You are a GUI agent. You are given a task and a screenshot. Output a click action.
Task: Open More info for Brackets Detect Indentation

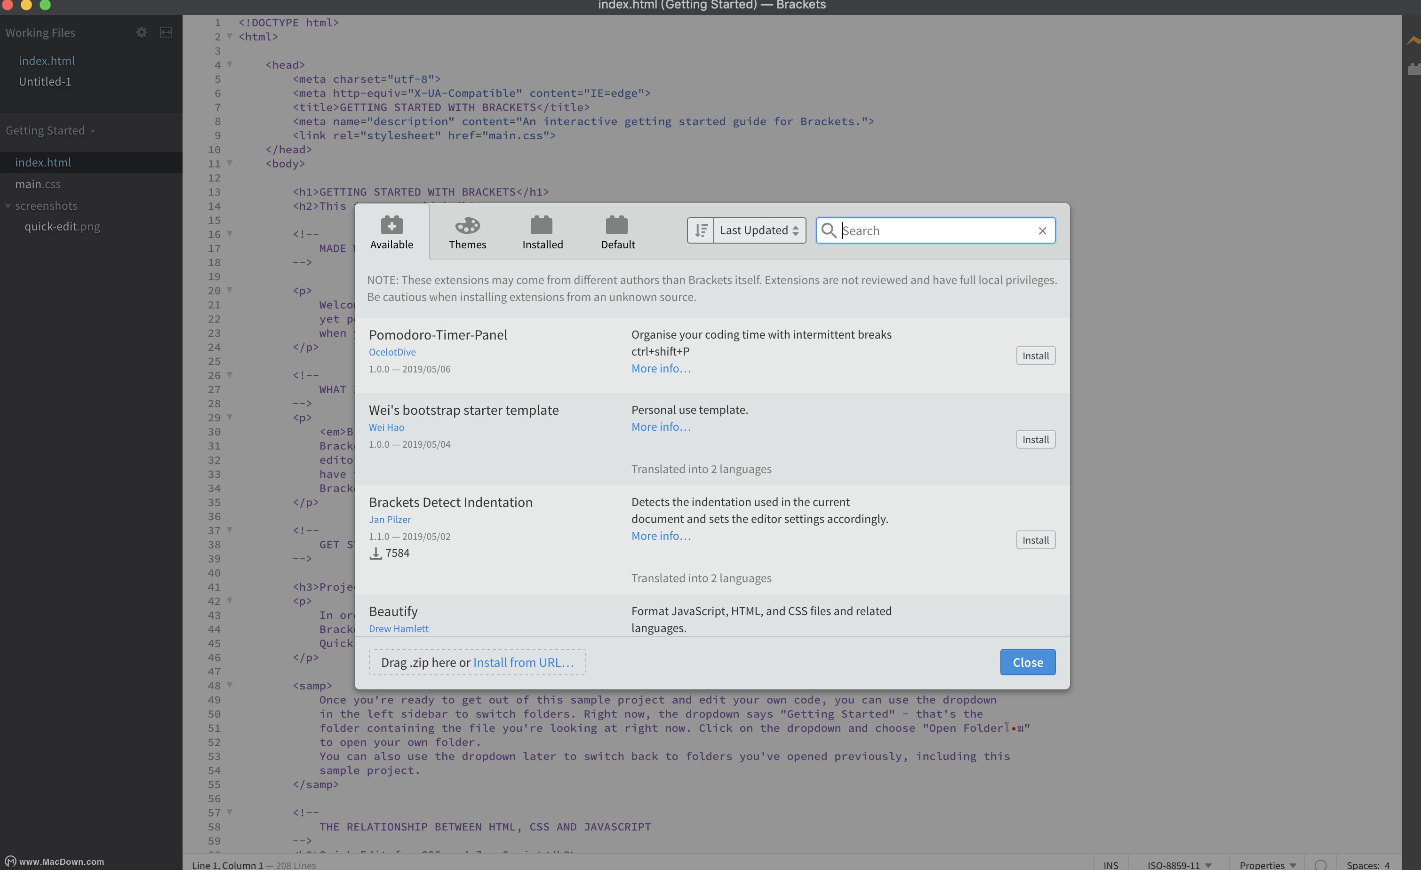tap(661, 536)
